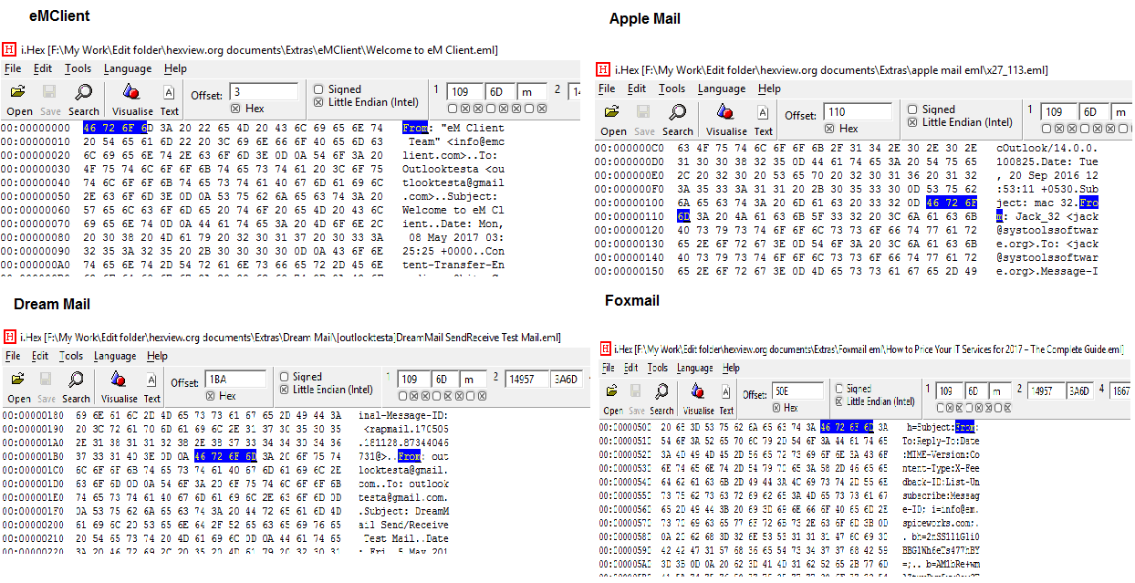Click Open icon in eMClient window toolbar

[18, 91]
